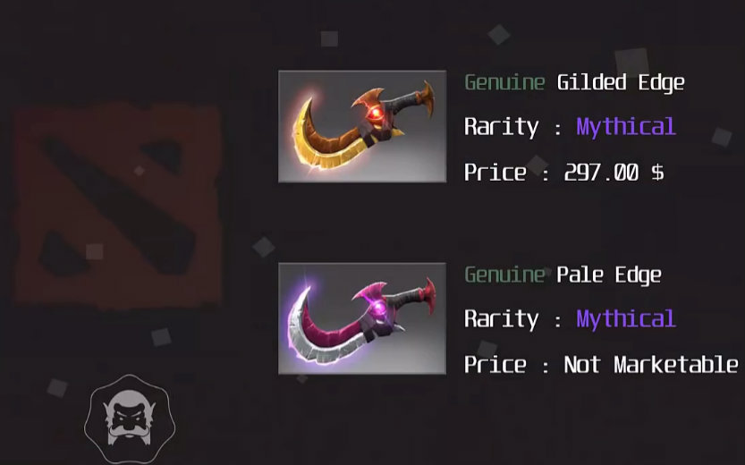Click the Not Marketable price text
Viewport: 745px width, 465px height.
pyautogui.click(x=651, y=364)
